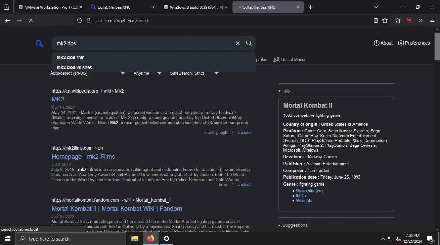Click the Firefox taskbar icon

coord(151,239)
